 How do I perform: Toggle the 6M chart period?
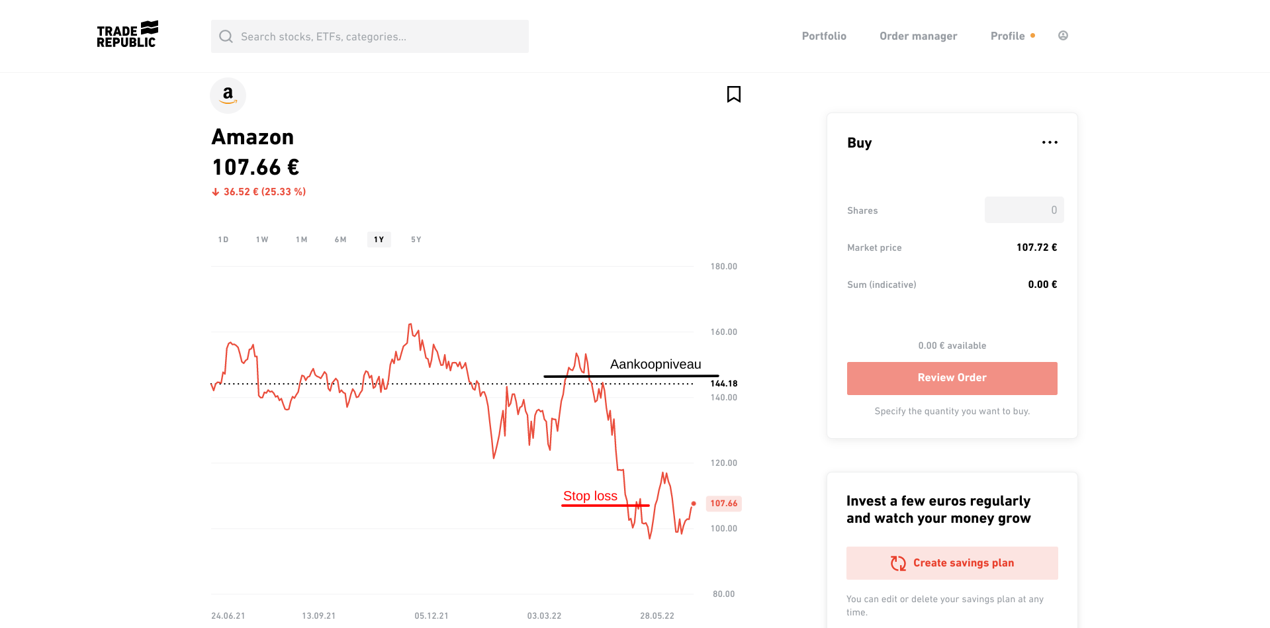click(x=340, y=240)
